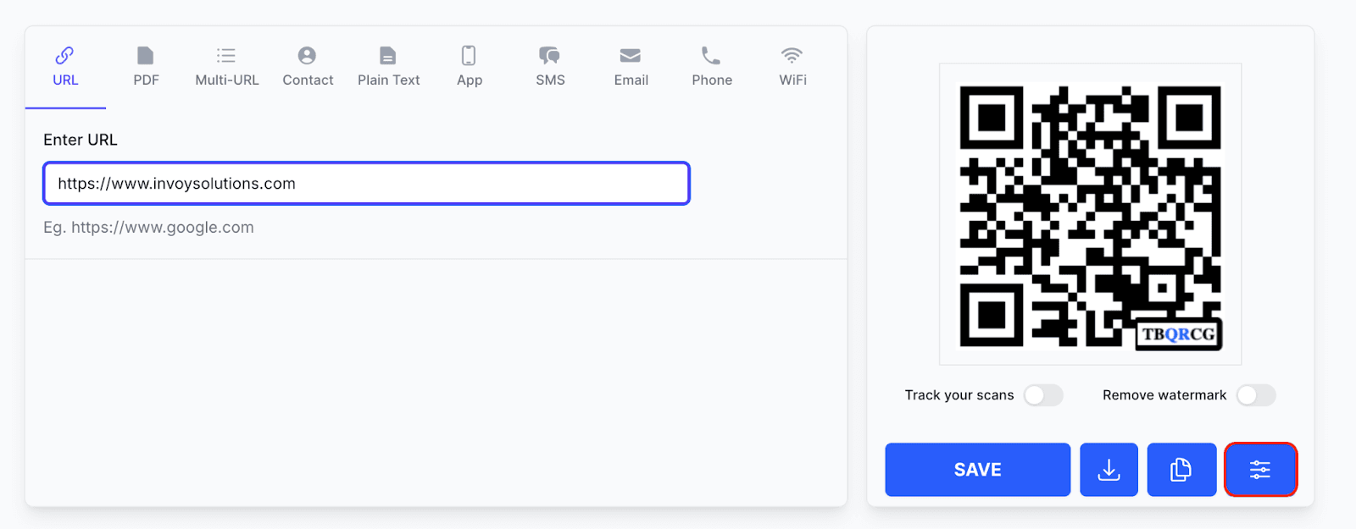
Task: Click the download QR code icon button
Action: click(x=1109, y=470)
